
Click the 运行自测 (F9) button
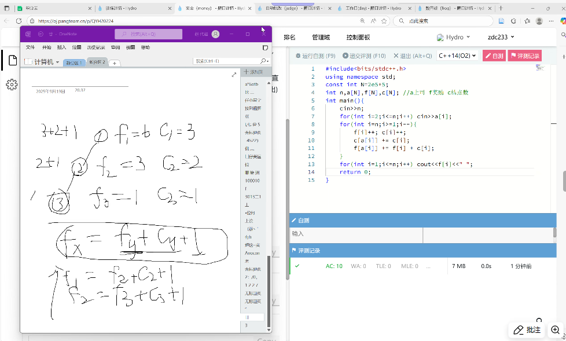coord(315,56)
